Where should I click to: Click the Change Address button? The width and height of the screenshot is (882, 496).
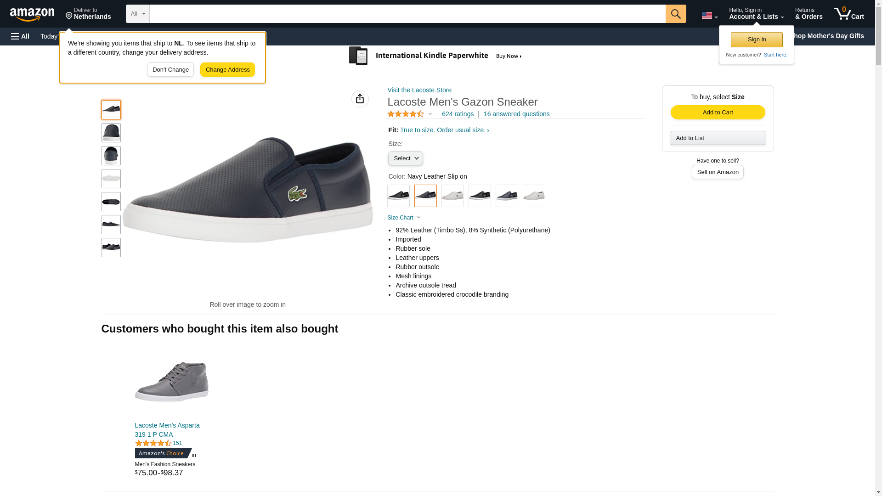[x=227, y=70]
